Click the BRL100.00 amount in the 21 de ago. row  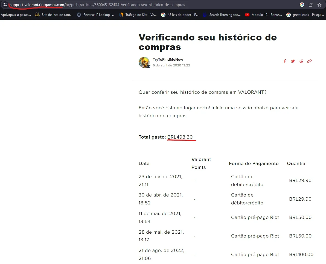301,254
